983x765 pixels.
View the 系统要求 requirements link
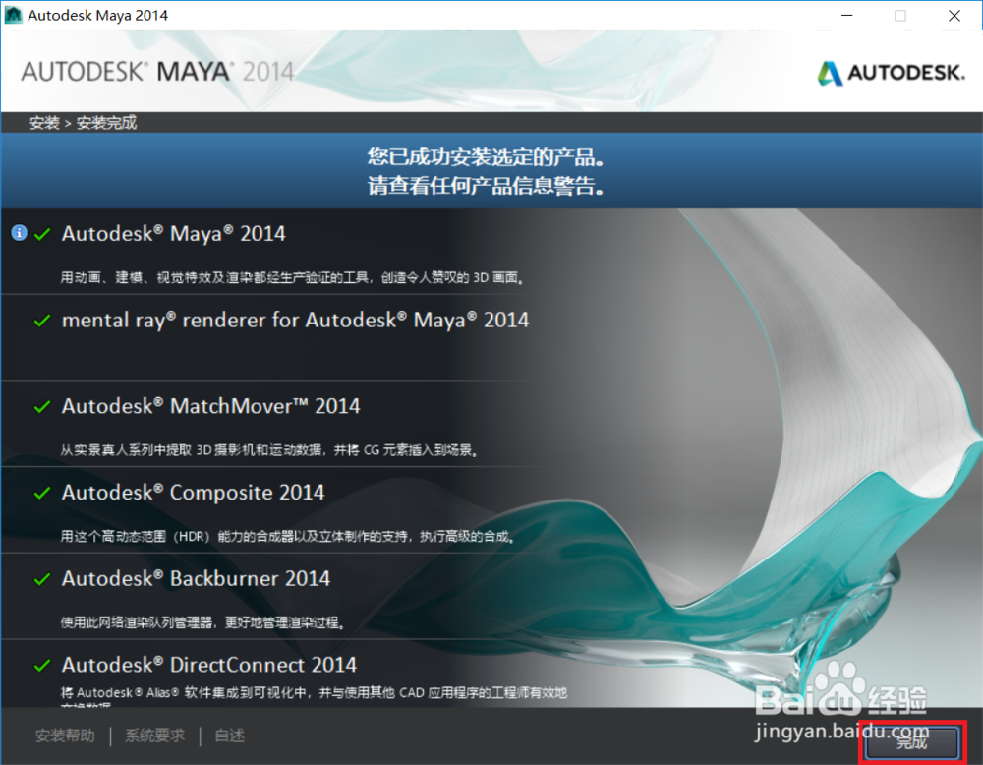click(153, 736)
